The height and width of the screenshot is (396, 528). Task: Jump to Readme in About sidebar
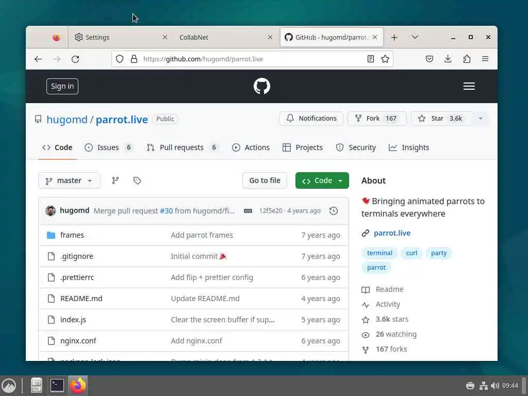tap(389, 290)
